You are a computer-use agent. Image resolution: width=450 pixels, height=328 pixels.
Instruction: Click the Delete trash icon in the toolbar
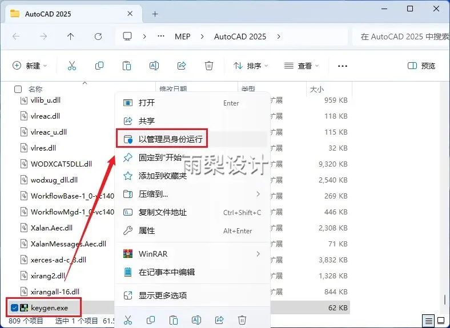click(x=209, y=66)
